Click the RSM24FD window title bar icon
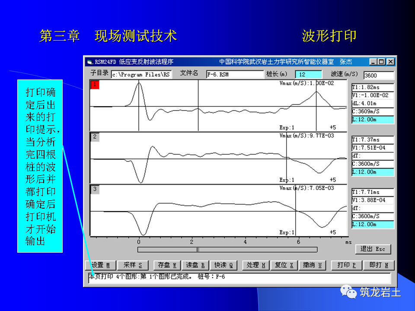Screen dimensions: 415x311 [90, 62]
